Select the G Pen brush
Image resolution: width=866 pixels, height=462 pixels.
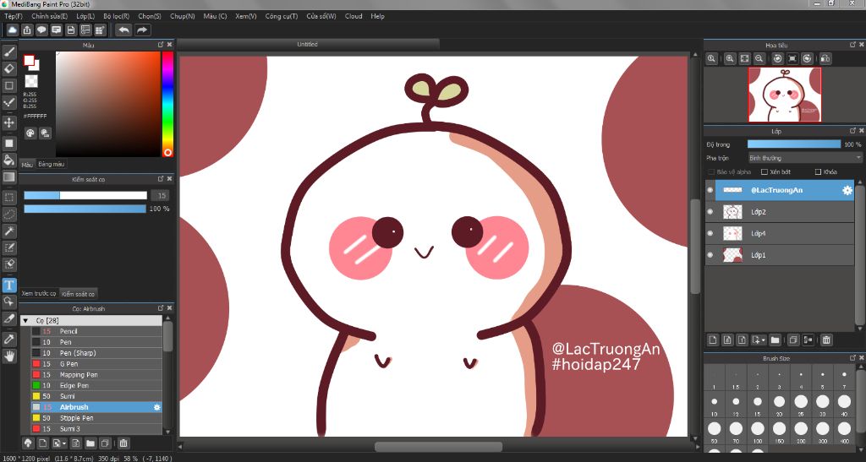coord(96,364)
